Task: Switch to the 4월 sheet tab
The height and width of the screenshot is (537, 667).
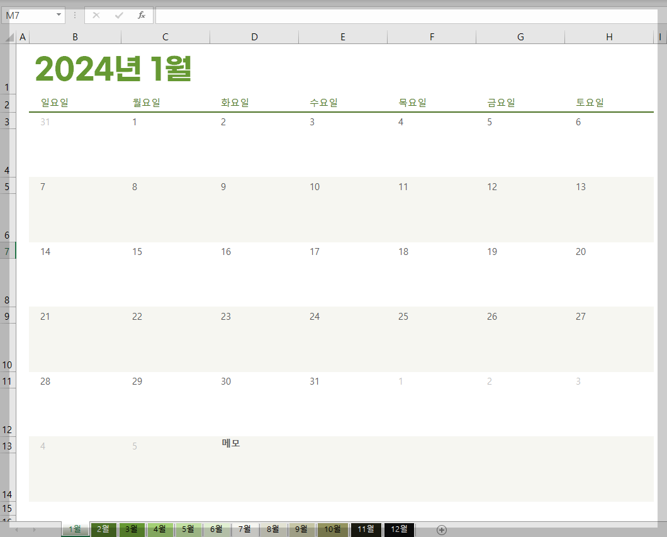Action: pos(160,529)
